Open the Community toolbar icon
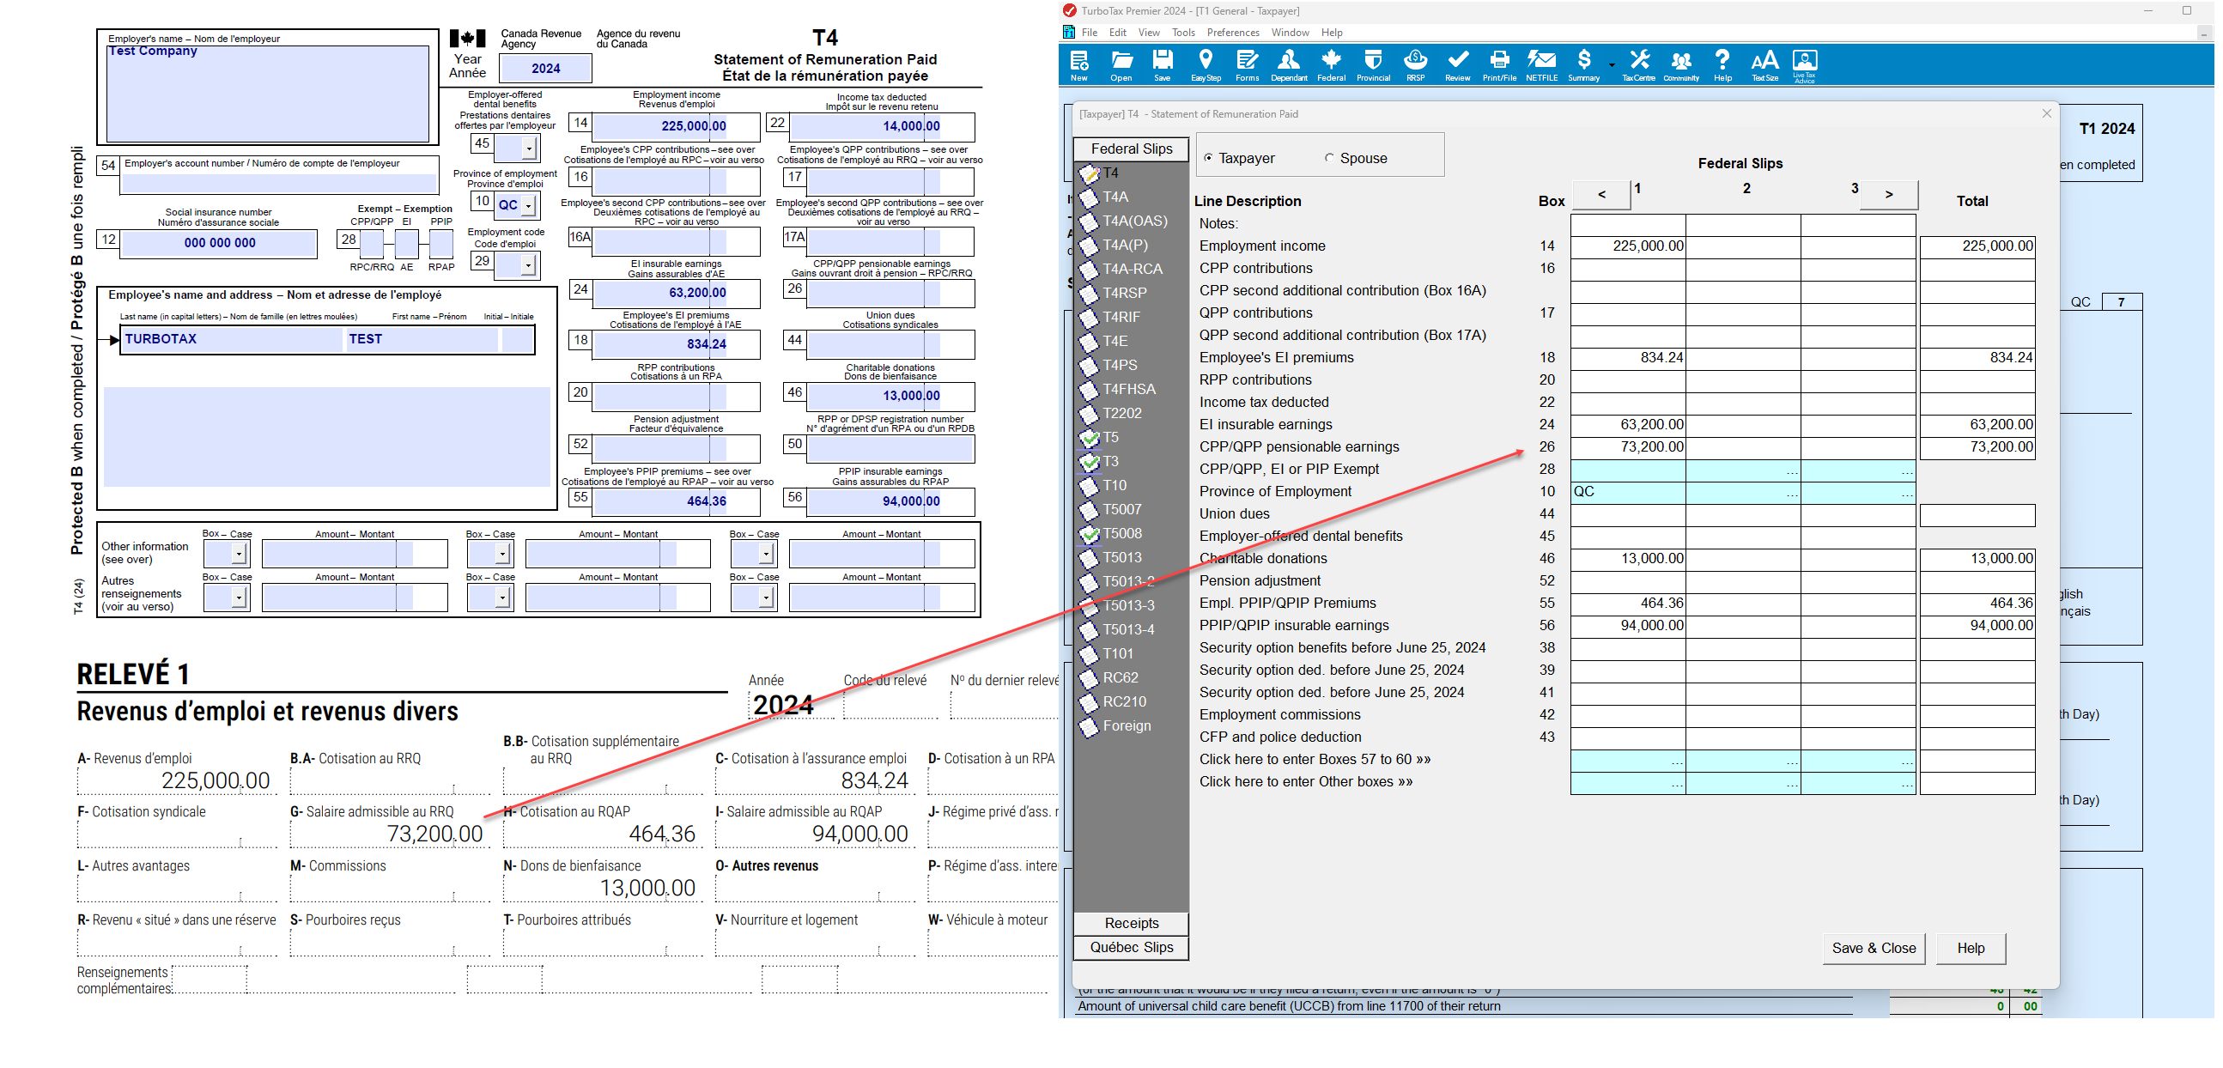 [x=1680, y=65]
